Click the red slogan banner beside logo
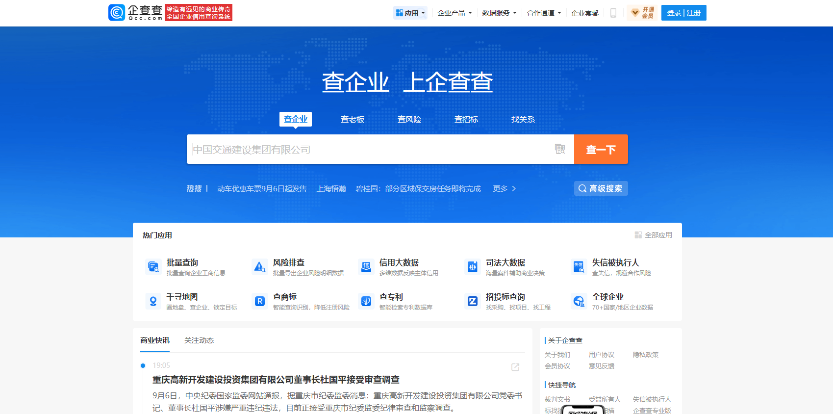833x414 pixels. point(199,13)
